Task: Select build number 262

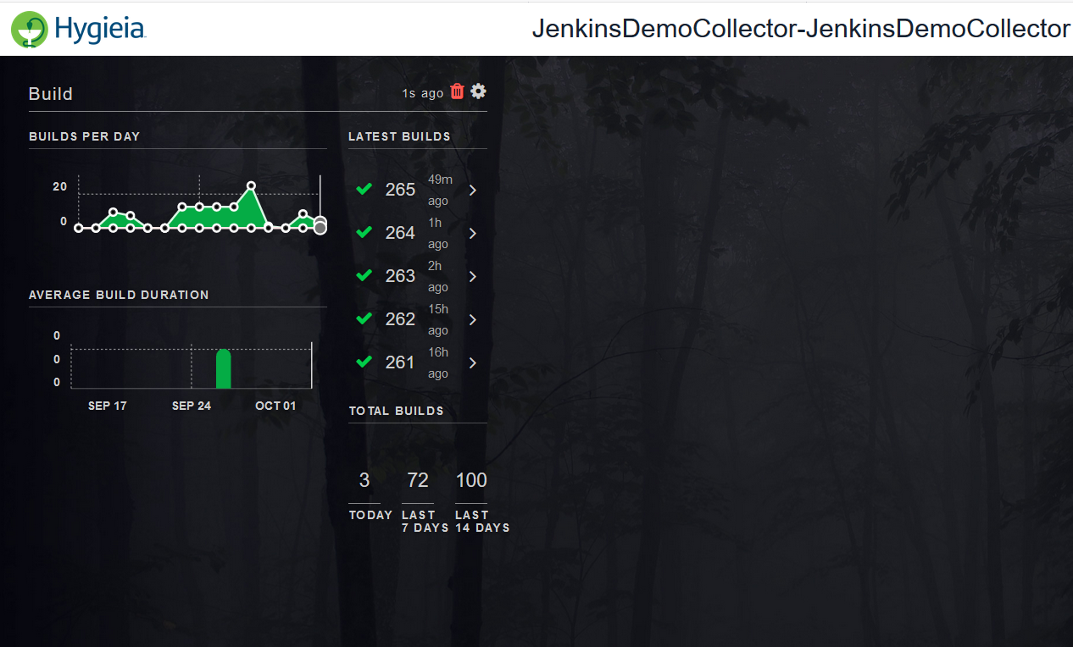Action: tap(400, 319)
